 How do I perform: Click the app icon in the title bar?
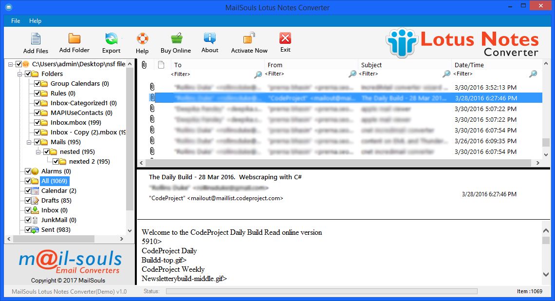[9, 7]
